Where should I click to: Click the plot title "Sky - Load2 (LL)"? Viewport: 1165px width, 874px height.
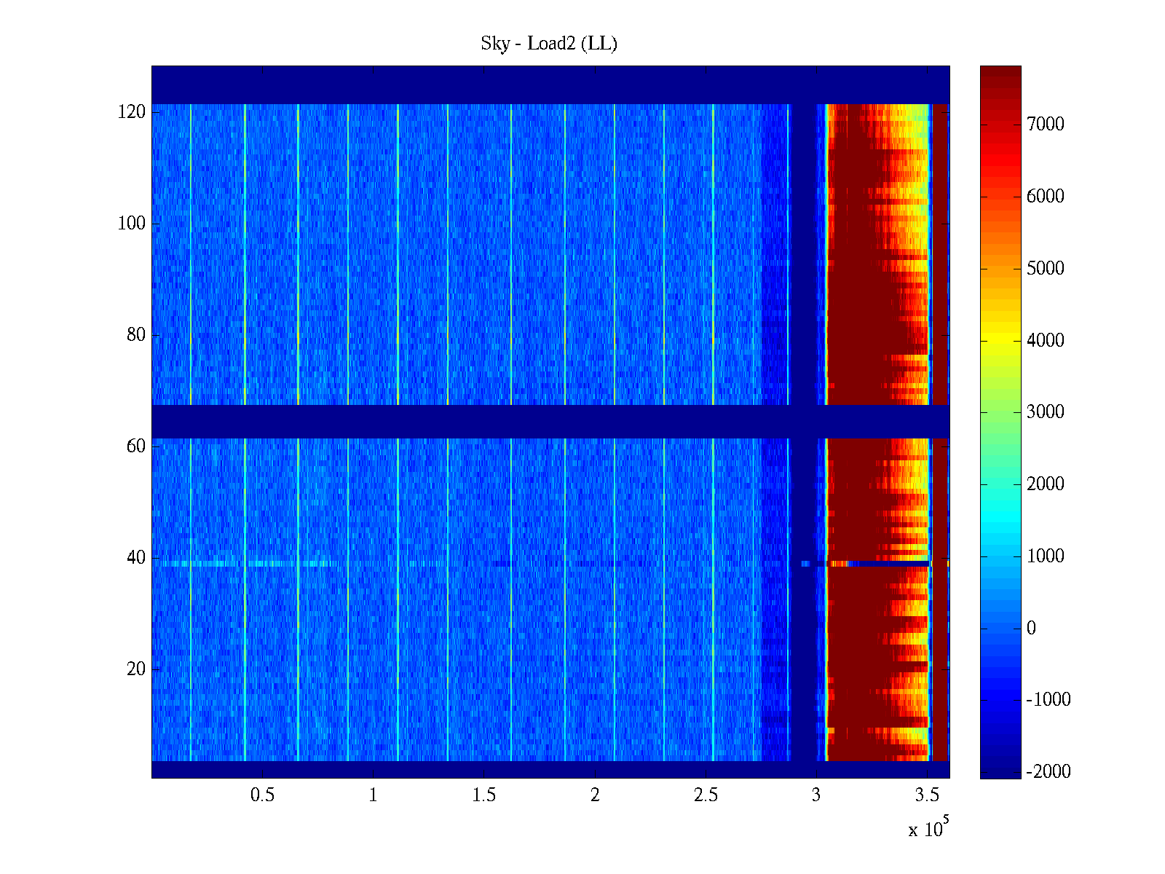pos(549,44)
